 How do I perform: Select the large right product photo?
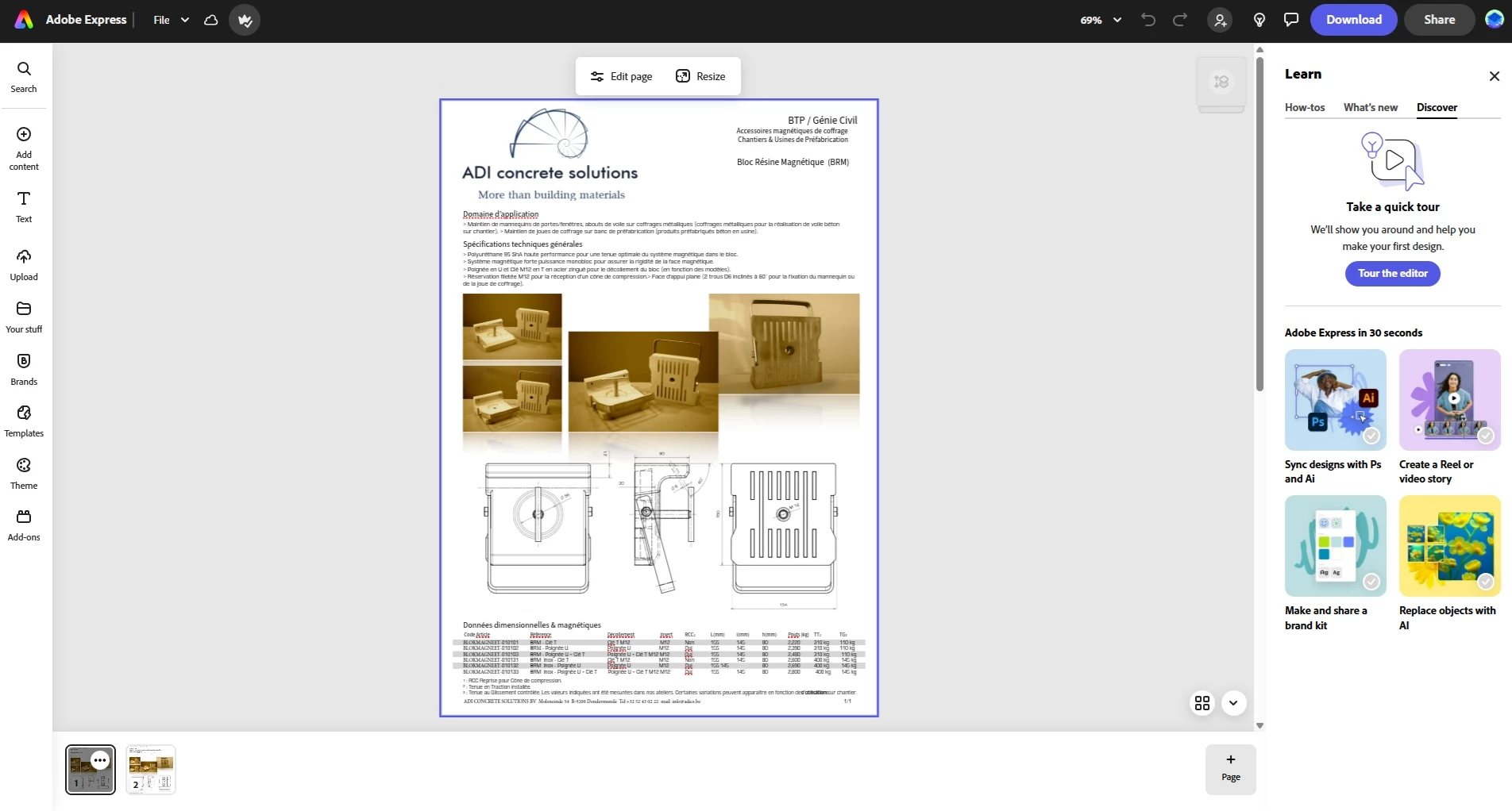785,344
